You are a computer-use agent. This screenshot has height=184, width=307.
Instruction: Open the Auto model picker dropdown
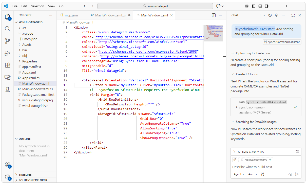click(253, 174)
